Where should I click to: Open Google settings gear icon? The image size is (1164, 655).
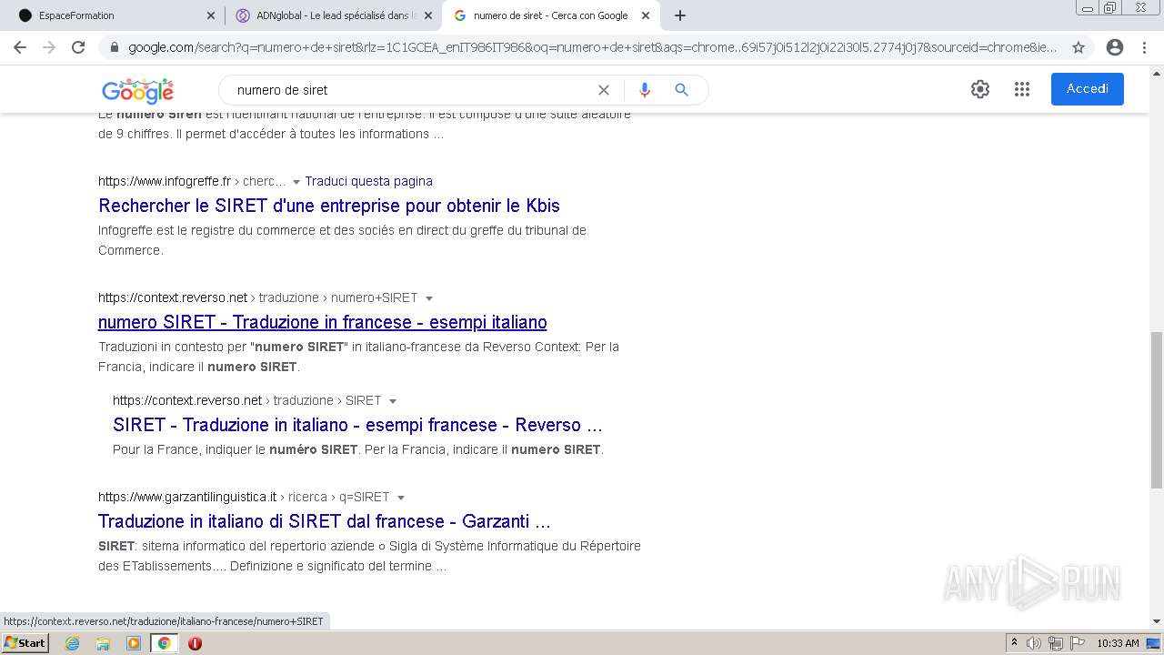(980, 89)
